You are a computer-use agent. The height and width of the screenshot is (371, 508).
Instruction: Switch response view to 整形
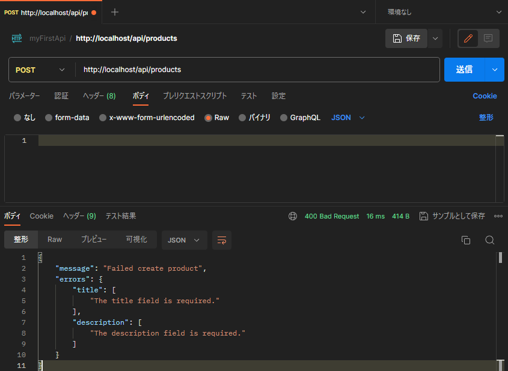pos(21,240)
